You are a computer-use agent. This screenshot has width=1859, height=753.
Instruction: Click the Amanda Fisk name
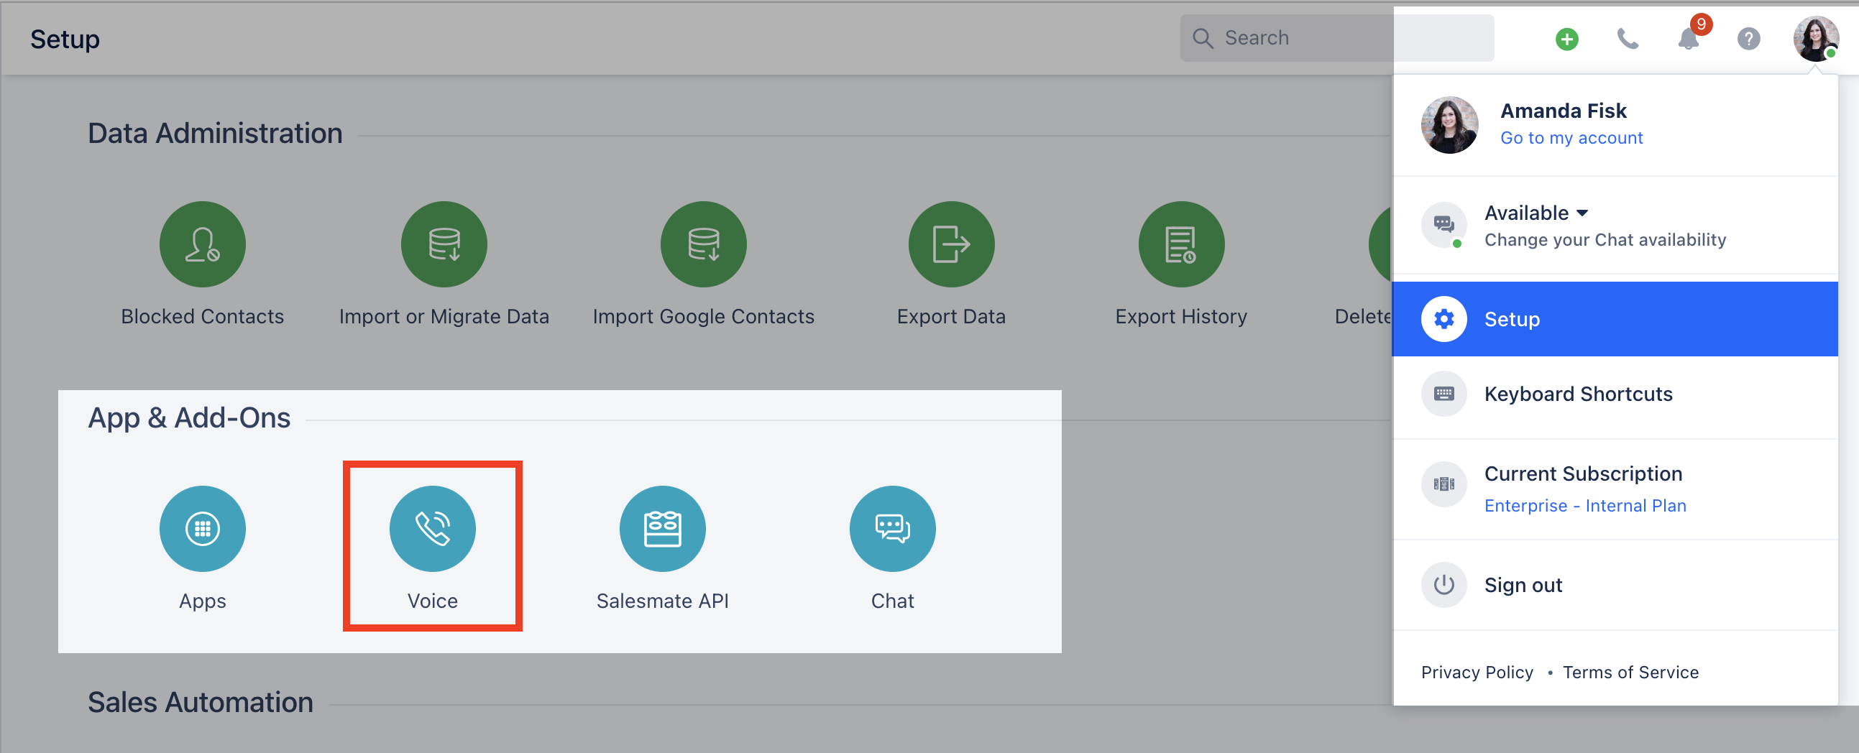point(1563,111)
